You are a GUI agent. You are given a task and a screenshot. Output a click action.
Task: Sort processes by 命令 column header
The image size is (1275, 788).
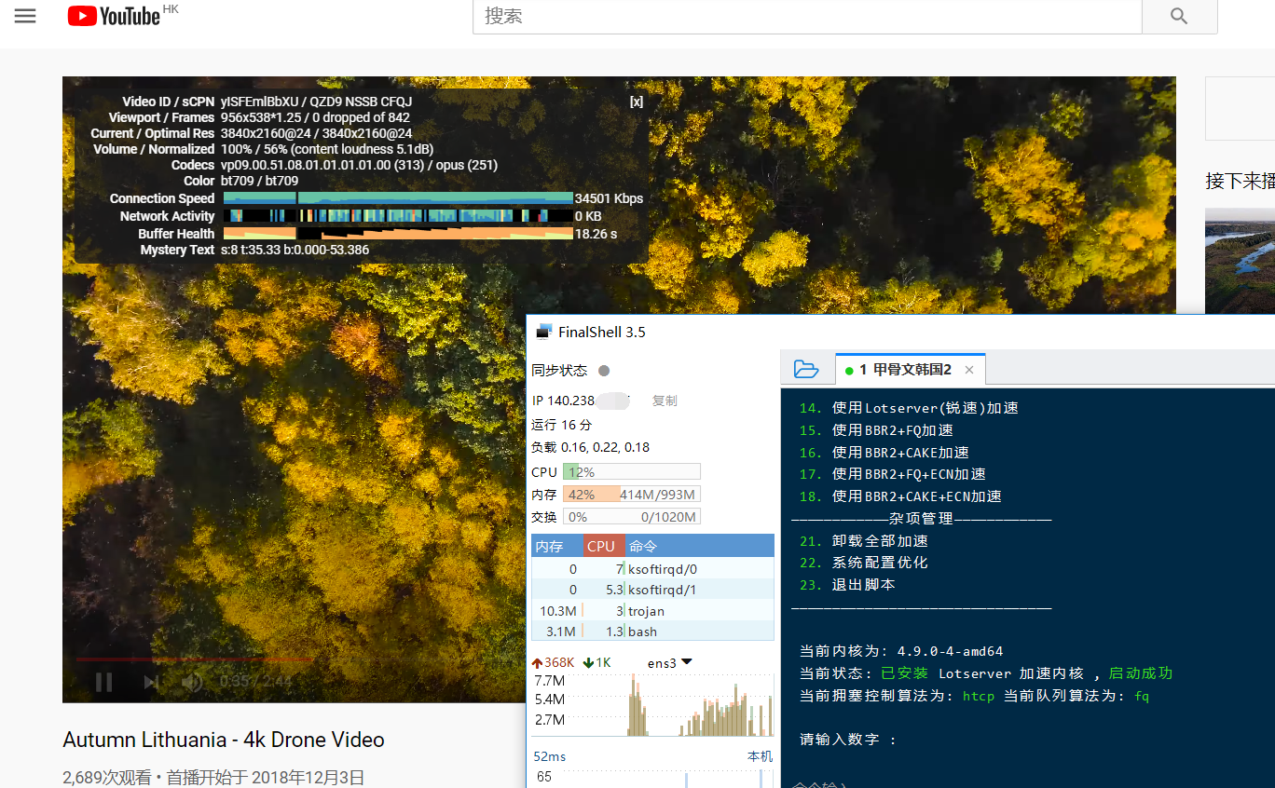(x=699, y=546)
